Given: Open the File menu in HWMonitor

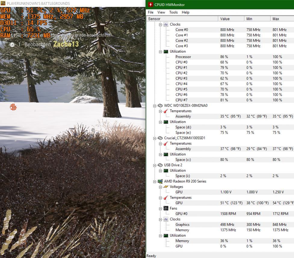Looking at the screenshot, I should pyautogui.click(x=150, y=12).
